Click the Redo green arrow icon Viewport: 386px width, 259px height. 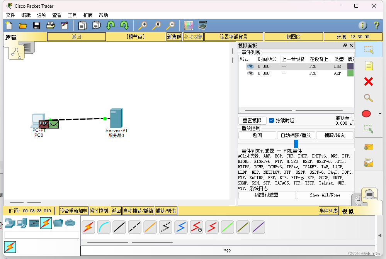[x=124, y=25]
